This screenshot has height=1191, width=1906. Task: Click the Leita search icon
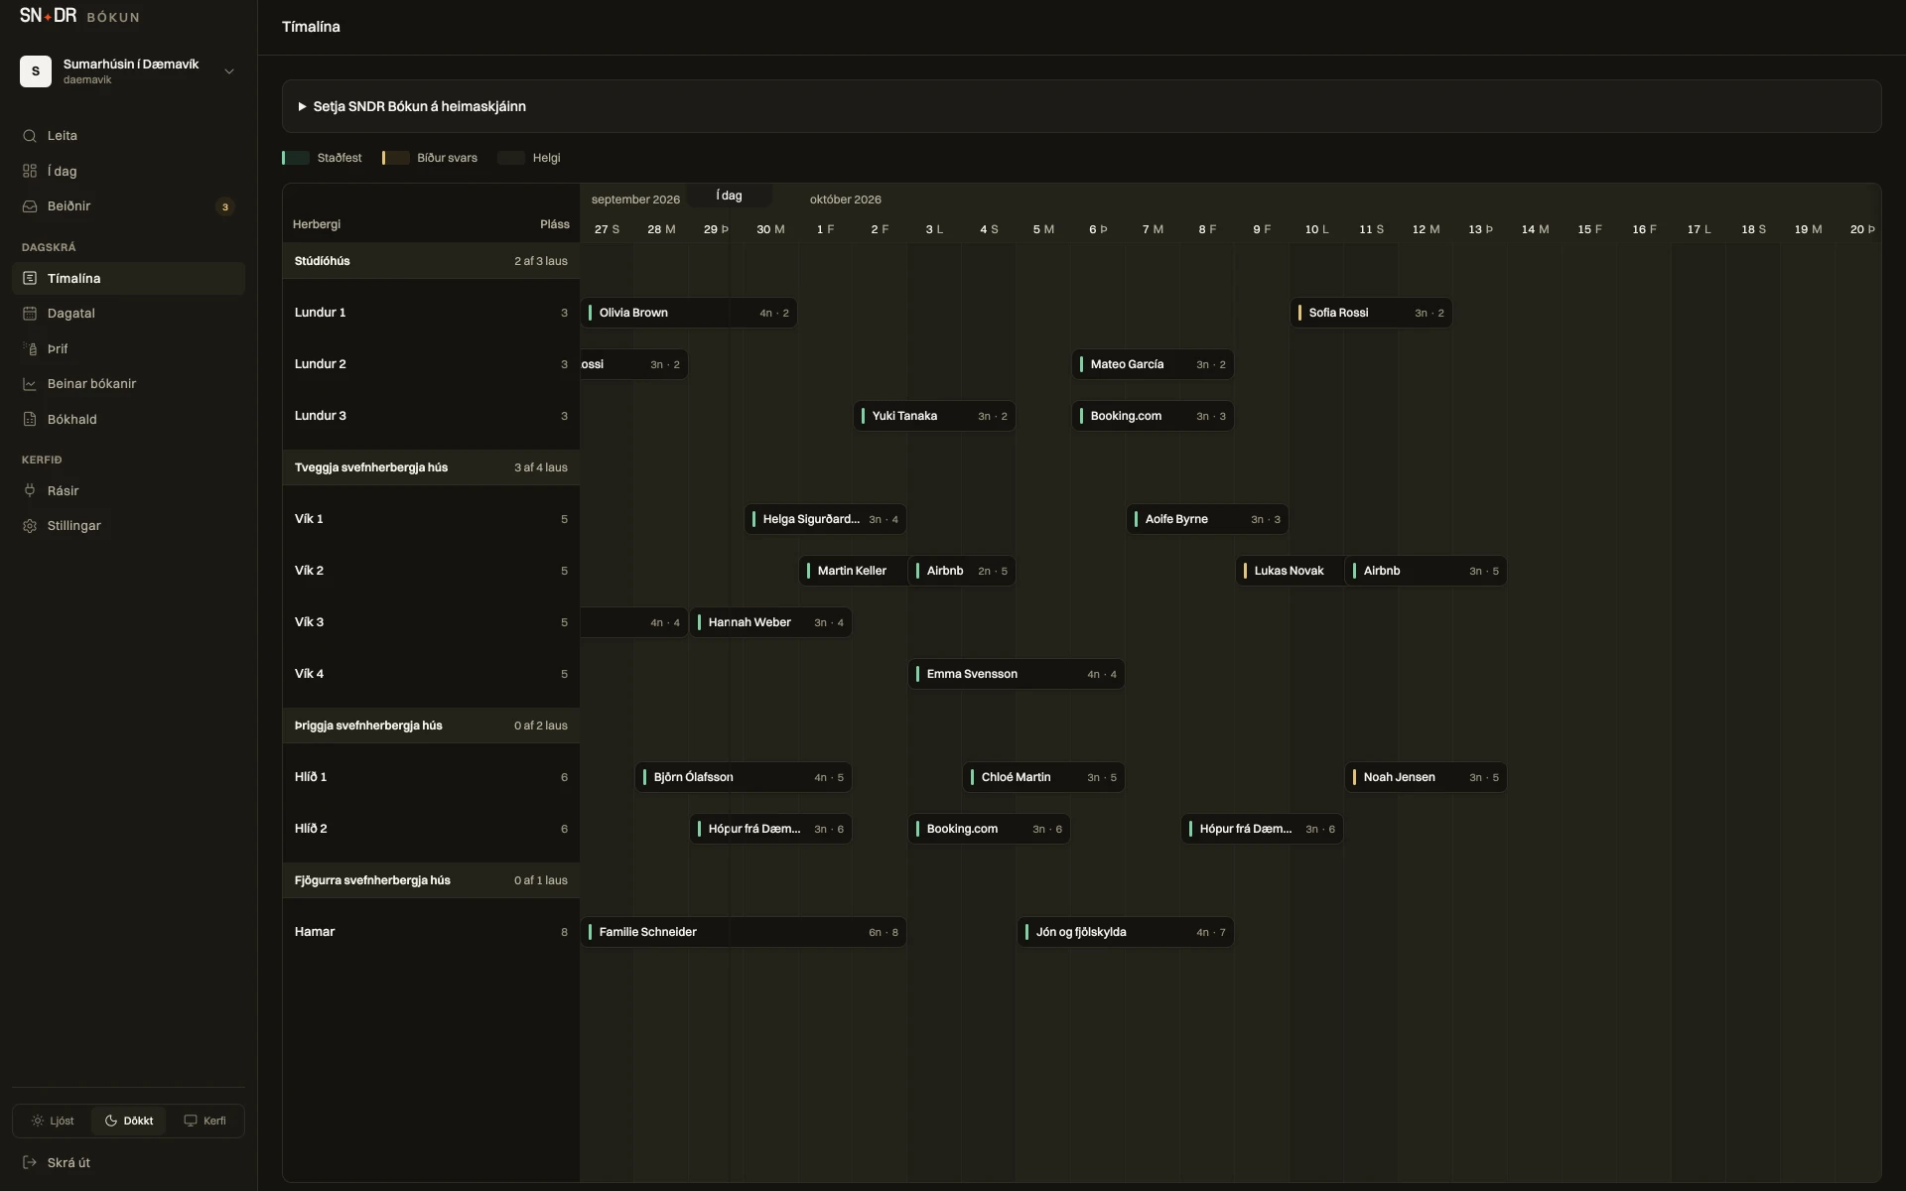30,136
